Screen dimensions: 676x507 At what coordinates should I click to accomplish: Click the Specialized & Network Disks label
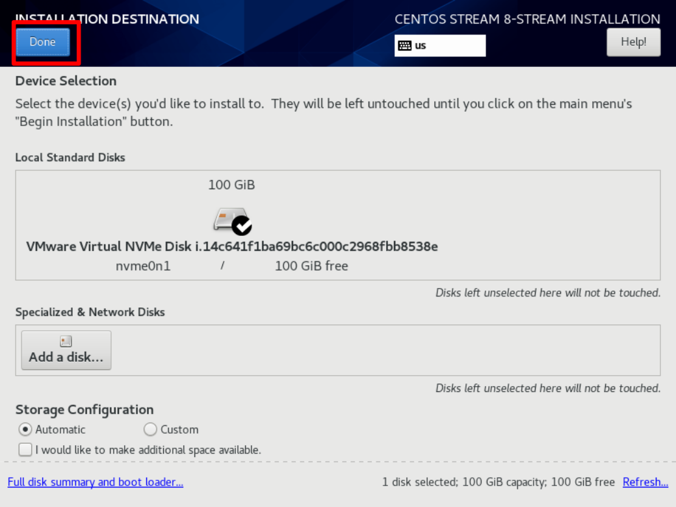[90, 312]
